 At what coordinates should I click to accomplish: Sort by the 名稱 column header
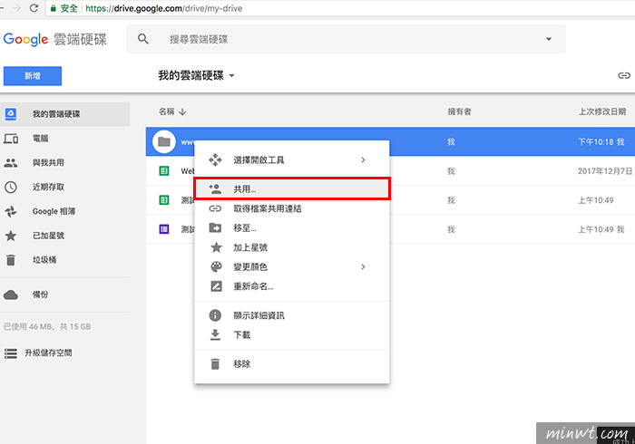(166, 111)
